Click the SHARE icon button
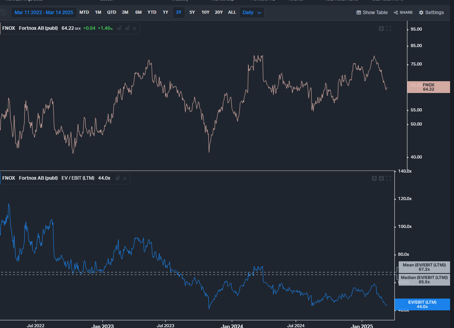The image size is (454, 328). pyautogui.click(x=396, y=13)
